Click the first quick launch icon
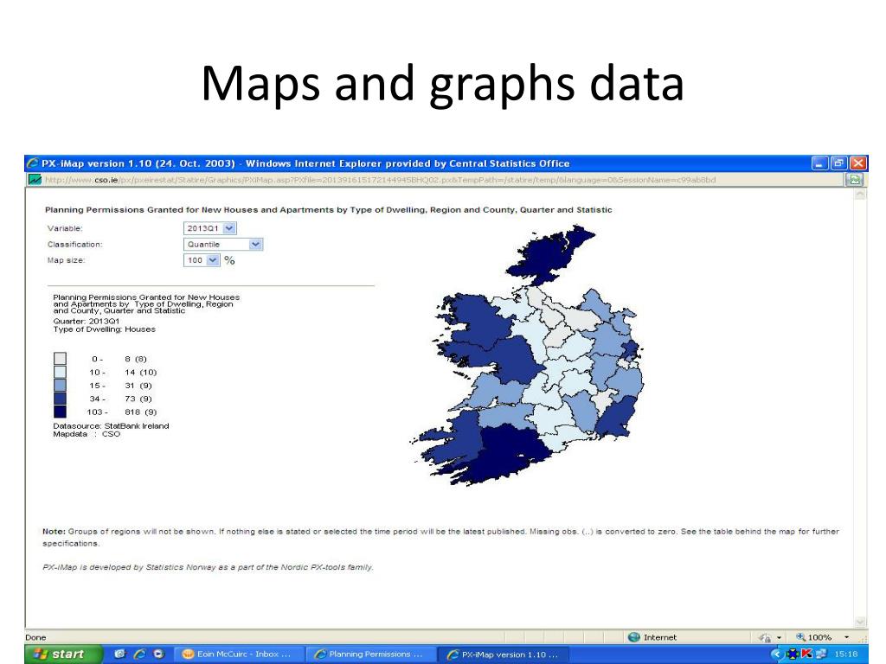The width and height of the screenshot is (886, 664). point(119,654)
